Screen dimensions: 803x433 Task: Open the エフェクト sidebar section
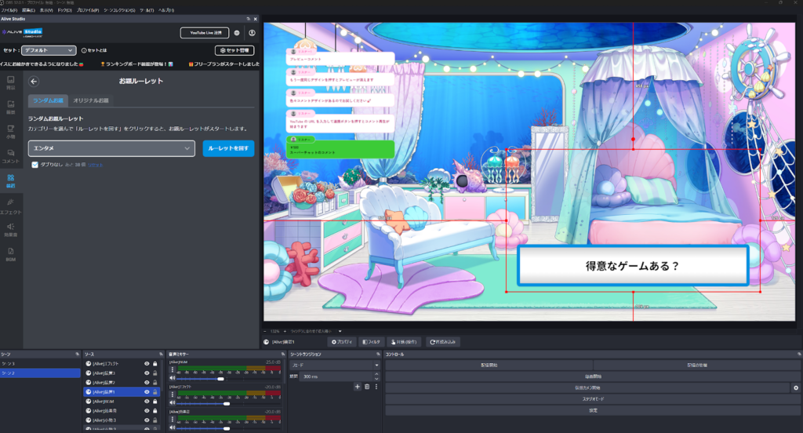[x=11, y=206]
